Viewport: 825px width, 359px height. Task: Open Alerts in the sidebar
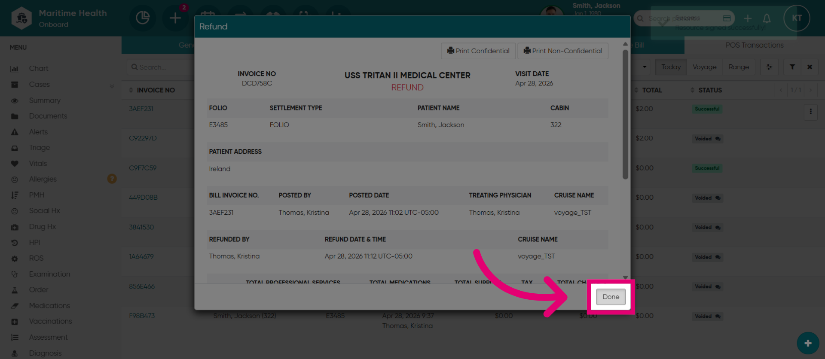point(38,132)
